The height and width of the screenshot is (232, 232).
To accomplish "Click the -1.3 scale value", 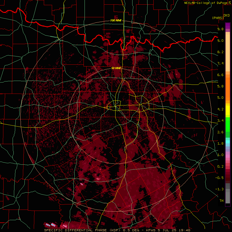I will [219, 189].
